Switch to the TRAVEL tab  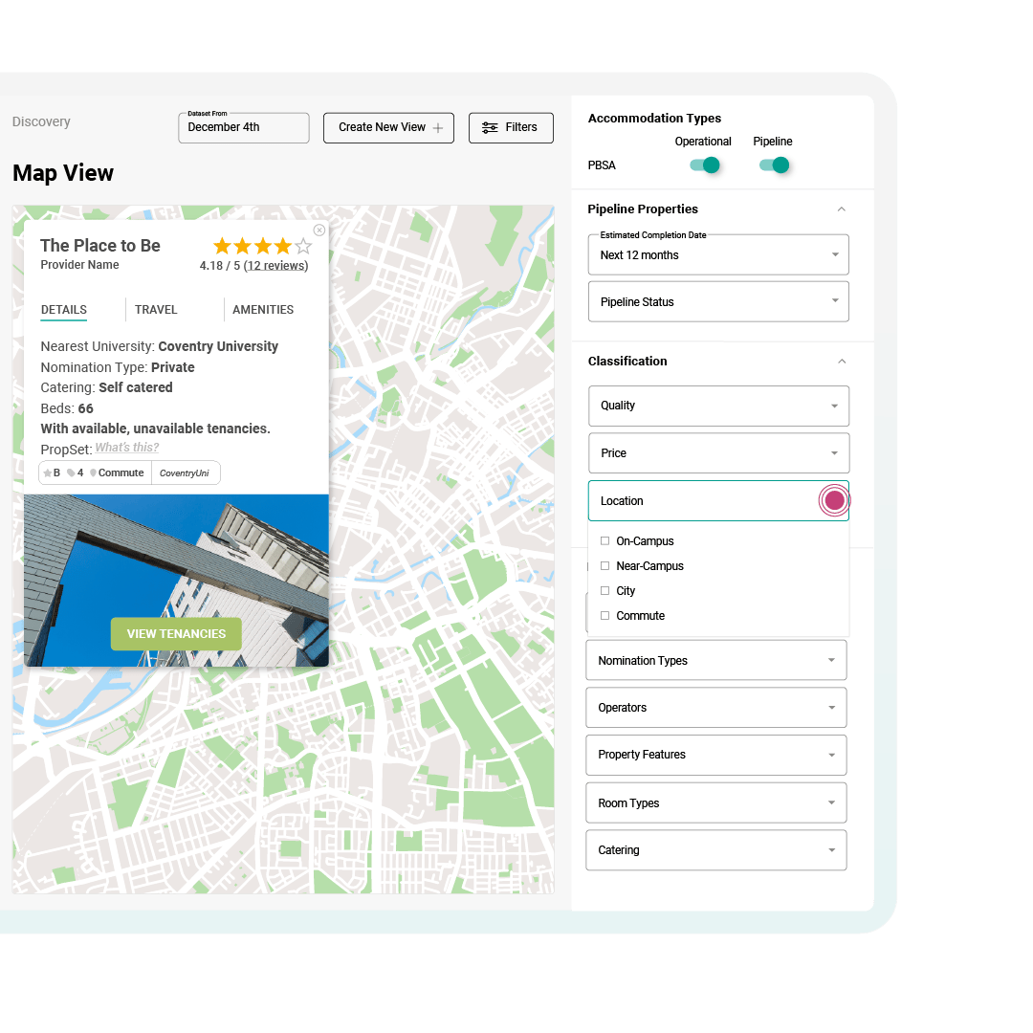click(156, 309)
